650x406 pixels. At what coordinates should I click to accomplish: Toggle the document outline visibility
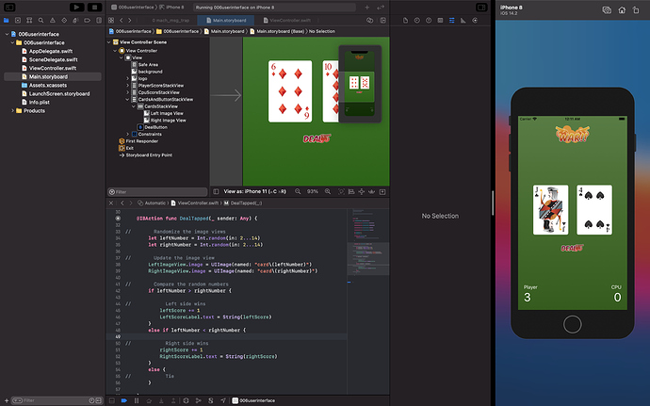click(216, 191)
